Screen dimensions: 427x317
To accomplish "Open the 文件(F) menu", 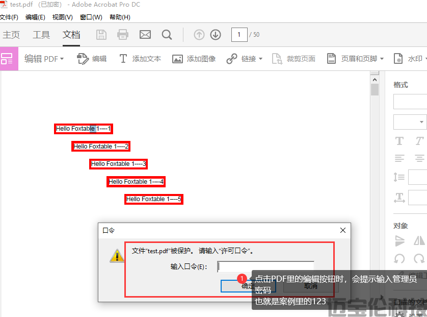I will (9, 17).
